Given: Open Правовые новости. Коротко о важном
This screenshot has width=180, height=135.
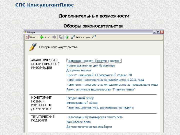Looking at the screenshot, I should coord(94,61).
